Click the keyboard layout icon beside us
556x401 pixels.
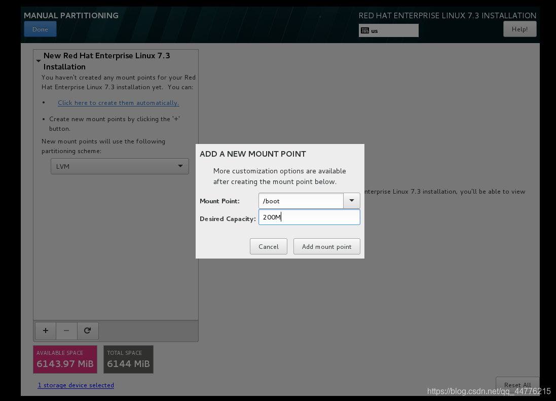tap(365, 30)
